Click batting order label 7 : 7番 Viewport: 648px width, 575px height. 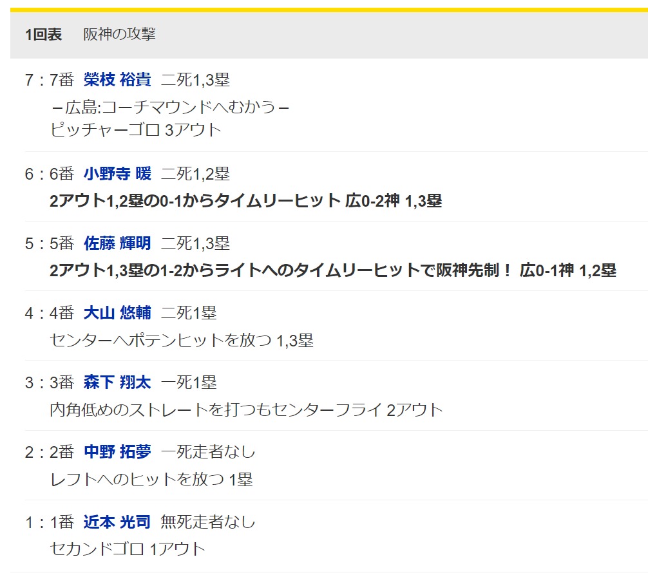coord(50,79)
